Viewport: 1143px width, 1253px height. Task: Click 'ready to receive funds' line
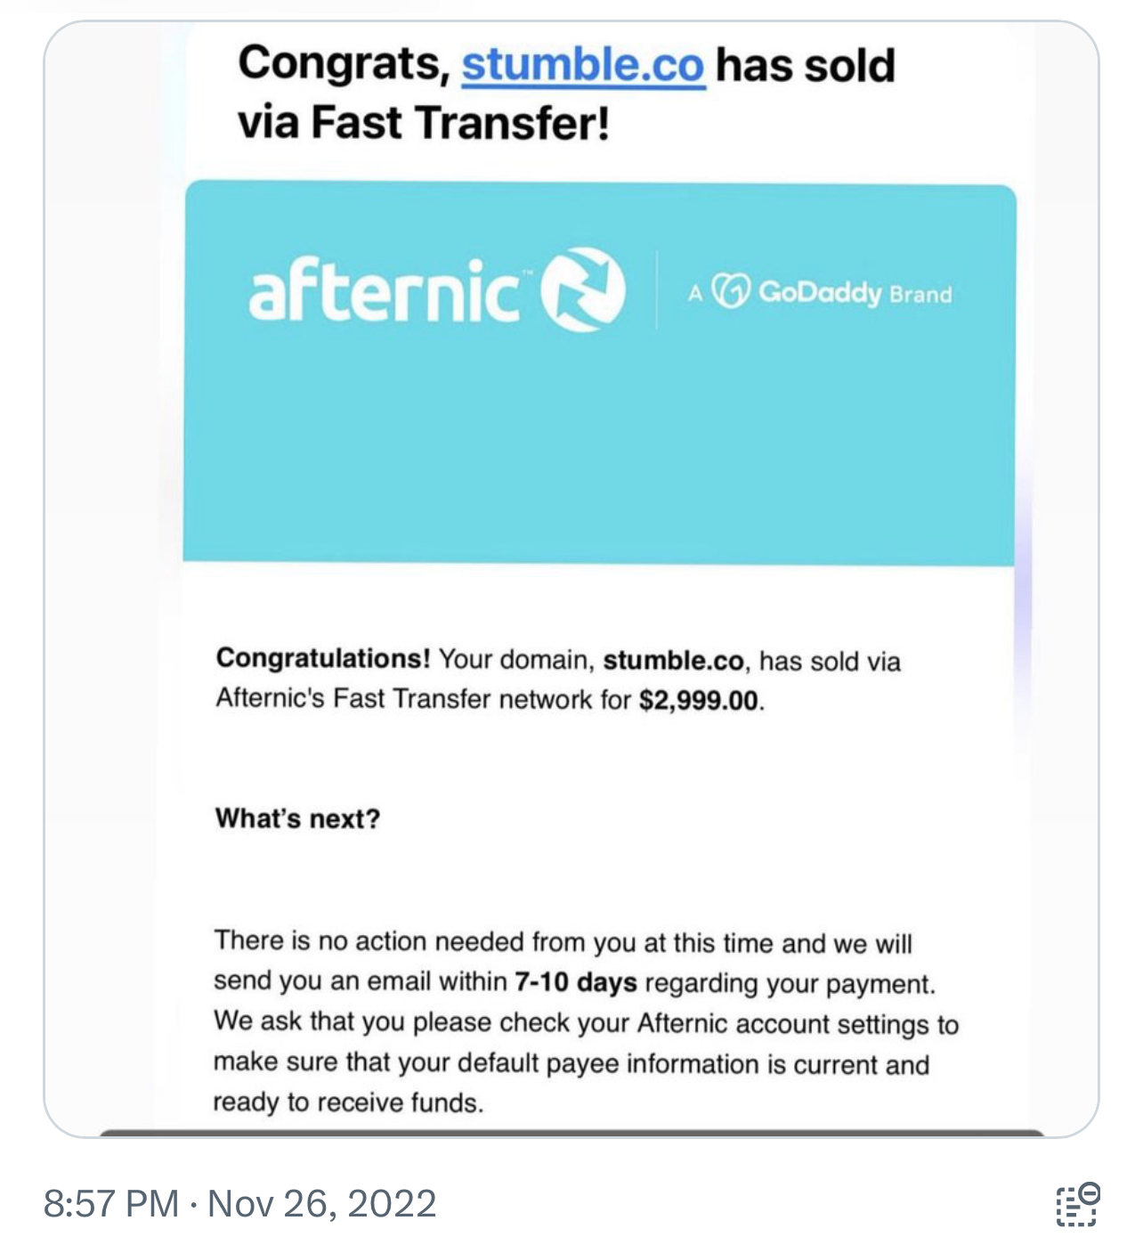tap(348, 1102)
